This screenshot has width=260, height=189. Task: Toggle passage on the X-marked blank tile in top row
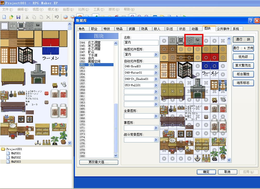coord(223,41)
